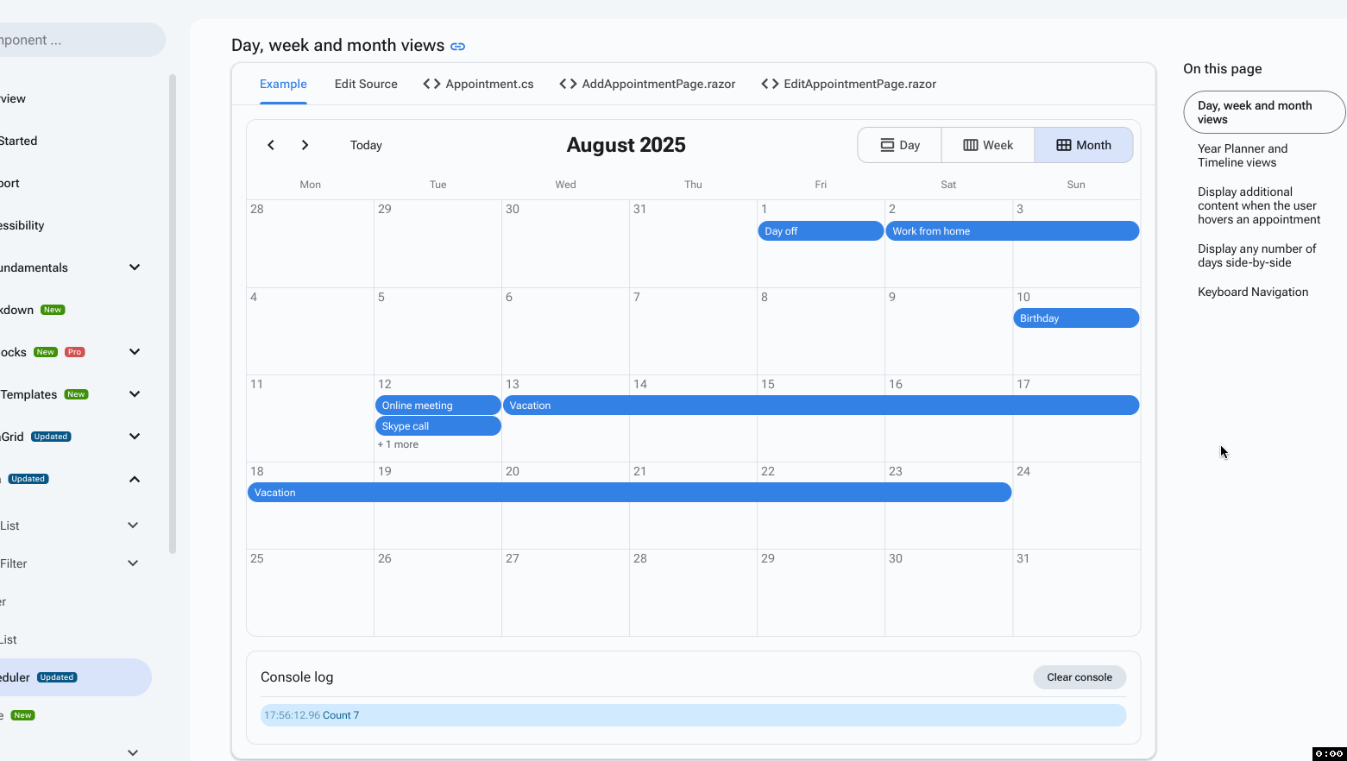Image resolution: width=1347 pixels, height=761 pixels.
Task: Switch to the Example tab
Action: point(283,84)
